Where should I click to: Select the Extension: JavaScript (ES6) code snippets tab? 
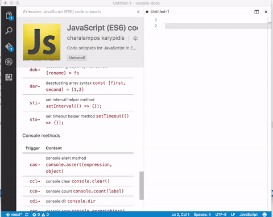pyautogui.click(x=62, y=12)
